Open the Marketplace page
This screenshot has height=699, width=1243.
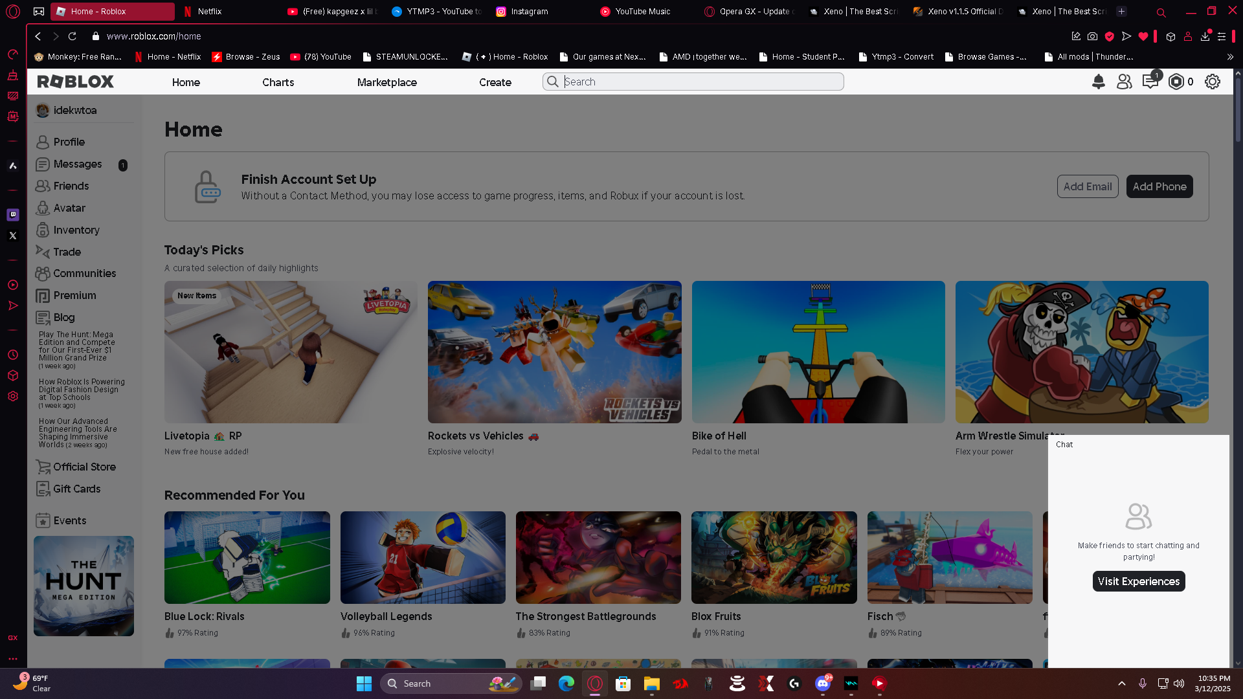click(x=386, y=82)
